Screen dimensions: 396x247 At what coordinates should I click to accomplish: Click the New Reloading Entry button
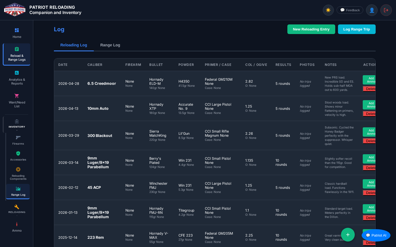(311, 29)
